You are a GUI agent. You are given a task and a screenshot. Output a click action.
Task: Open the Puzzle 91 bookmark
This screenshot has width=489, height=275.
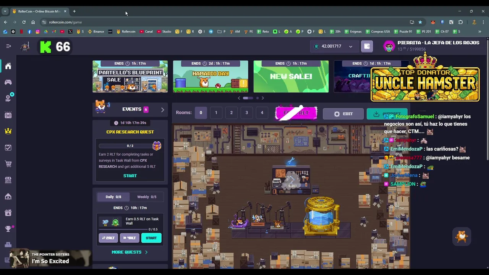pos(403,32)
